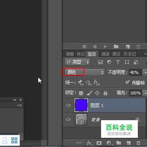Stop recording in the Actions panel
Image resolution: width=147 pixels, height=147 pixels.
[84, 47]
